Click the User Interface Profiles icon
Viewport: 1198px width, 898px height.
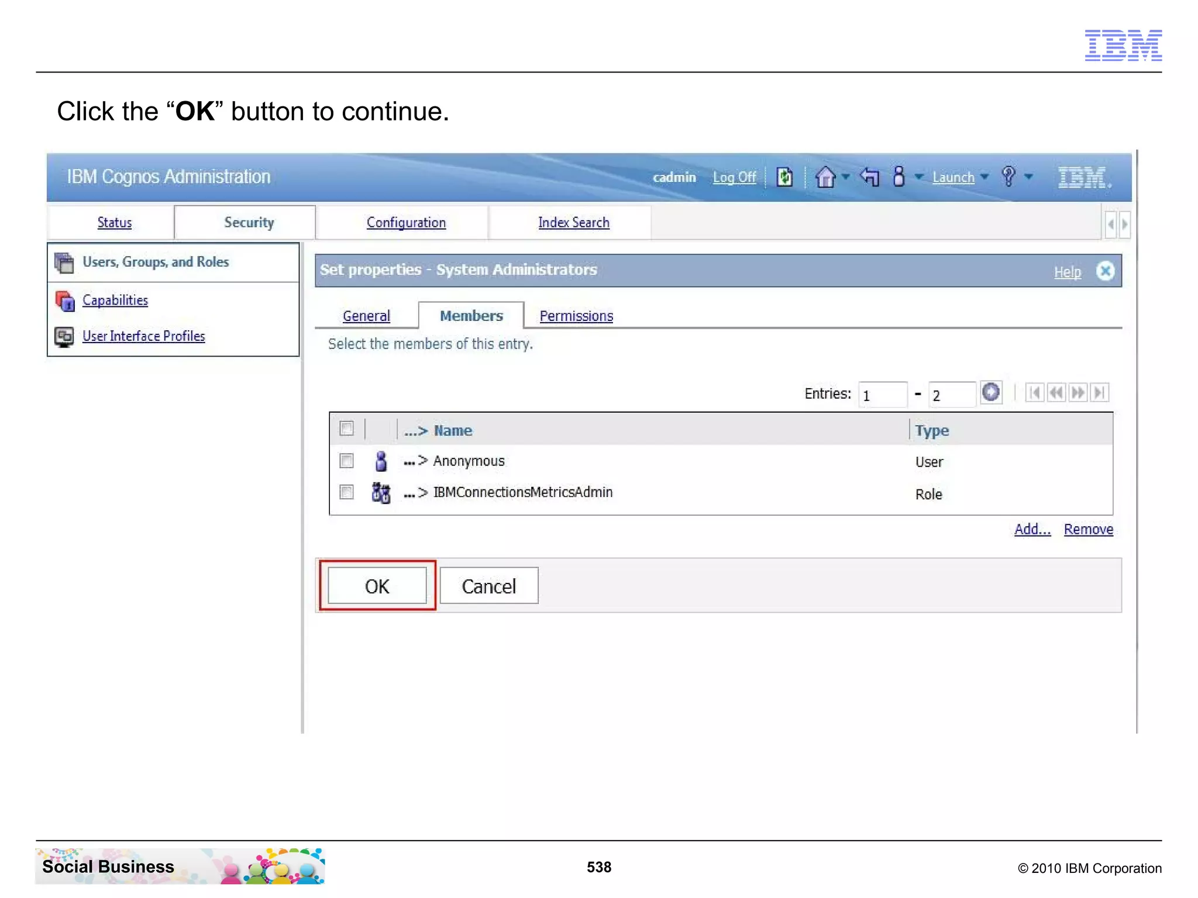coord(64,337)
